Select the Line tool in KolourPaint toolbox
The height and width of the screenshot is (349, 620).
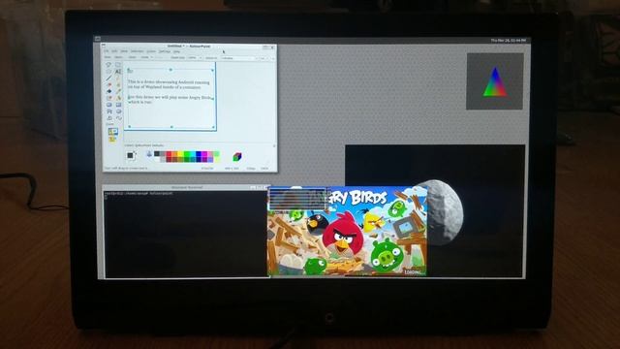click(108, 79)
